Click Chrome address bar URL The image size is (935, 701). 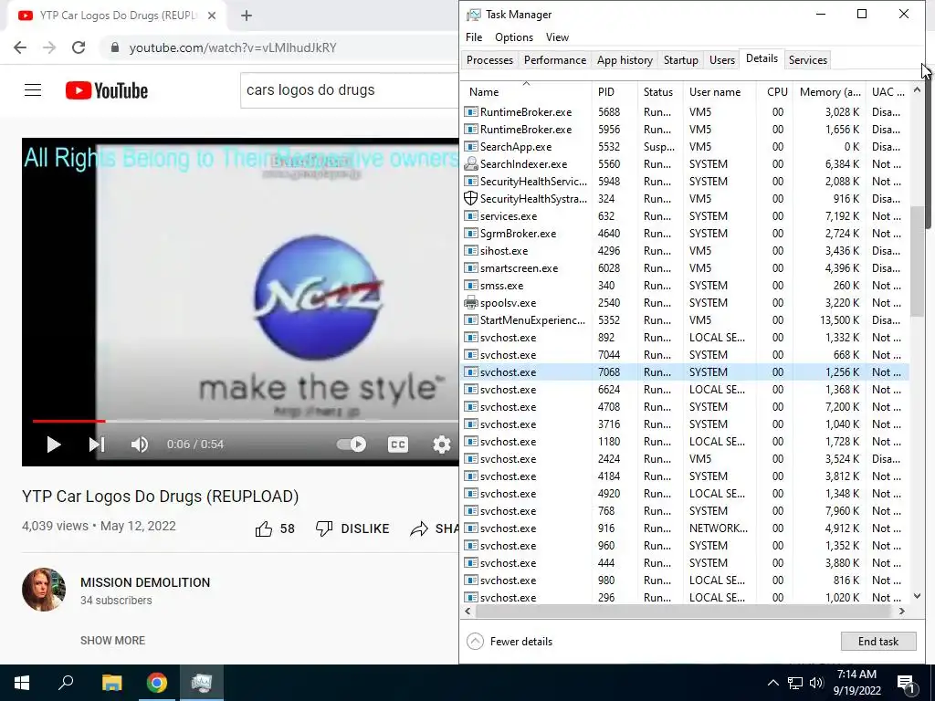233,47
